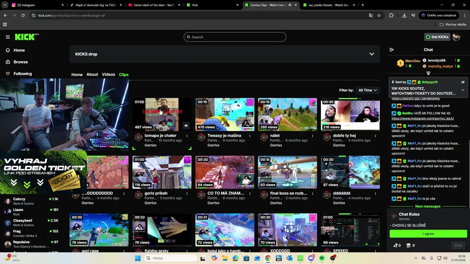
Task: Switch to the About channel tab
Action: 92,74
